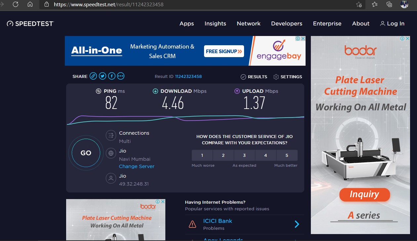The width and height of the screenshot is (417, 241).
Task: Click the Navi Mumbai server location text
Action: tap(135, 159)
